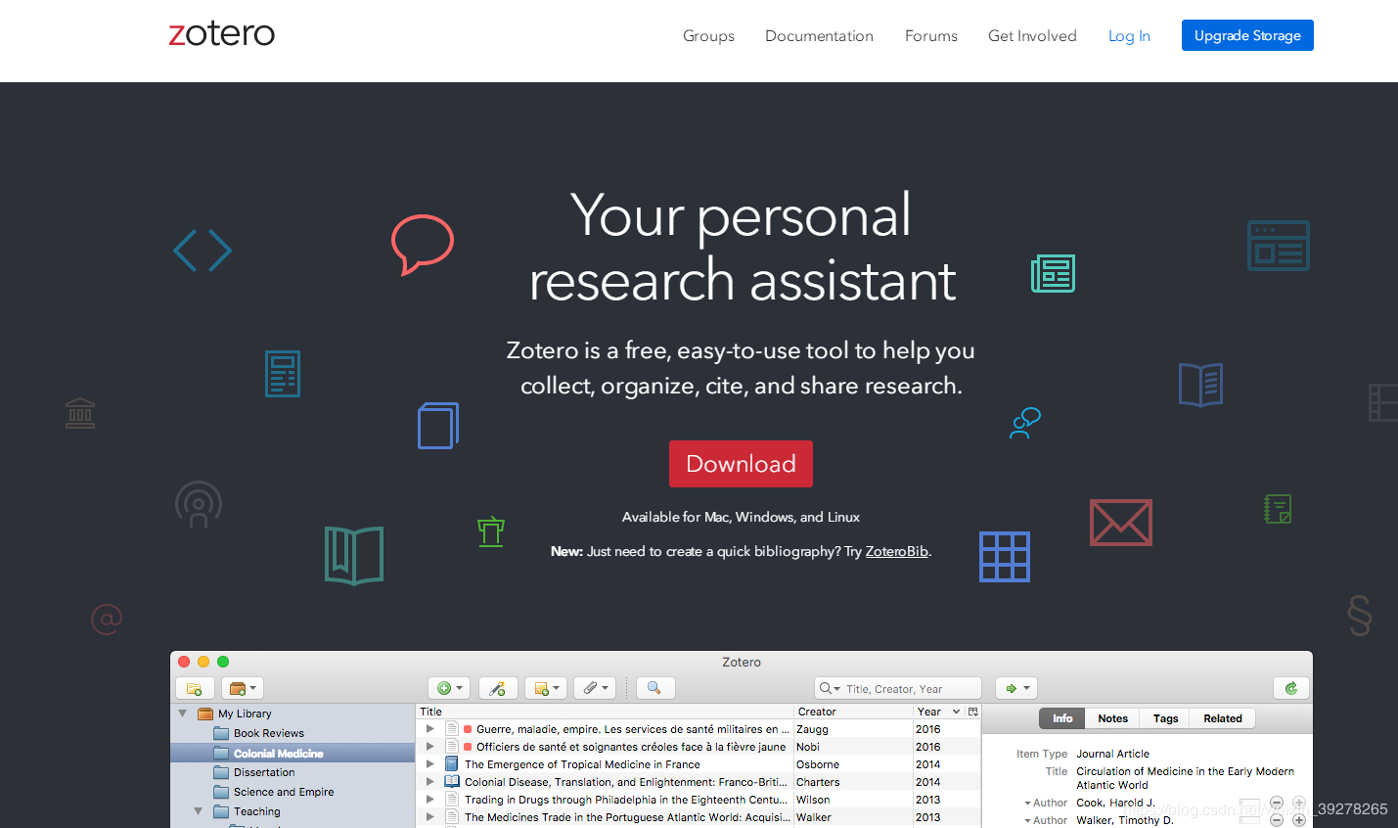Click the blue code brackets icon
Screen dimensions: 1398x828
pos(203,251)
